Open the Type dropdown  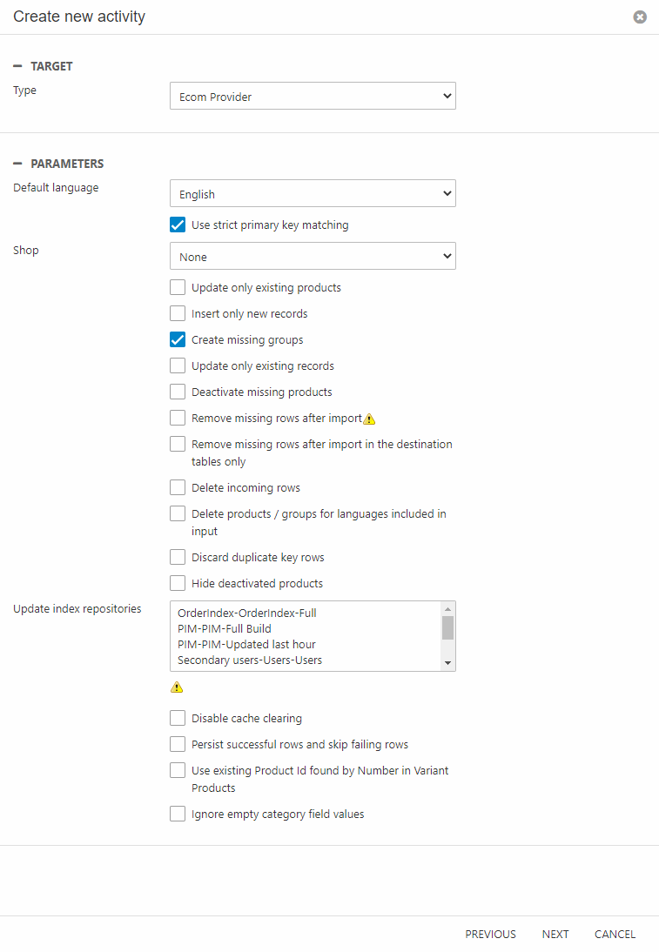click(313, 97)
